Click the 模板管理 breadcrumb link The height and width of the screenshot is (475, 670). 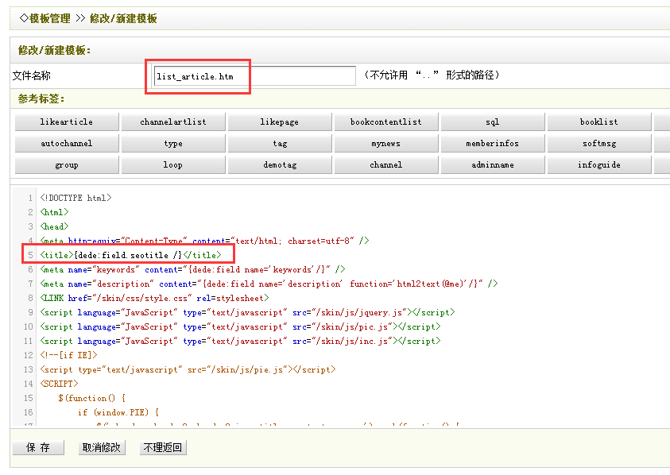[x=49, y=18]
